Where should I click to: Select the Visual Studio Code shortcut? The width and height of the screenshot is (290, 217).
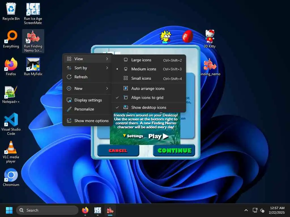(x=11, y=124)
